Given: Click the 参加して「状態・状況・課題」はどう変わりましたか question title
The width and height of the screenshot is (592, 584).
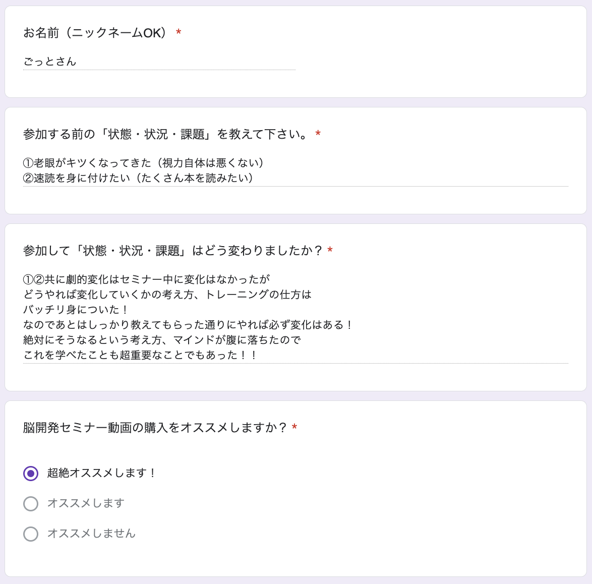Looking at the screenshot, I should (172, 250).
